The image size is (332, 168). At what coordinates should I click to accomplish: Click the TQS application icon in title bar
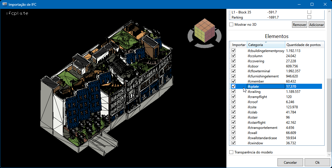[4, 4]
